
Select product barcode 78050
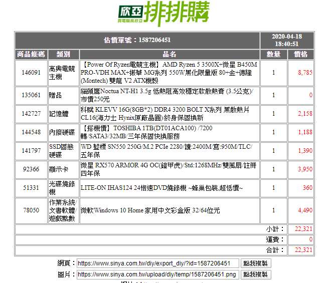tap(31, 210)
